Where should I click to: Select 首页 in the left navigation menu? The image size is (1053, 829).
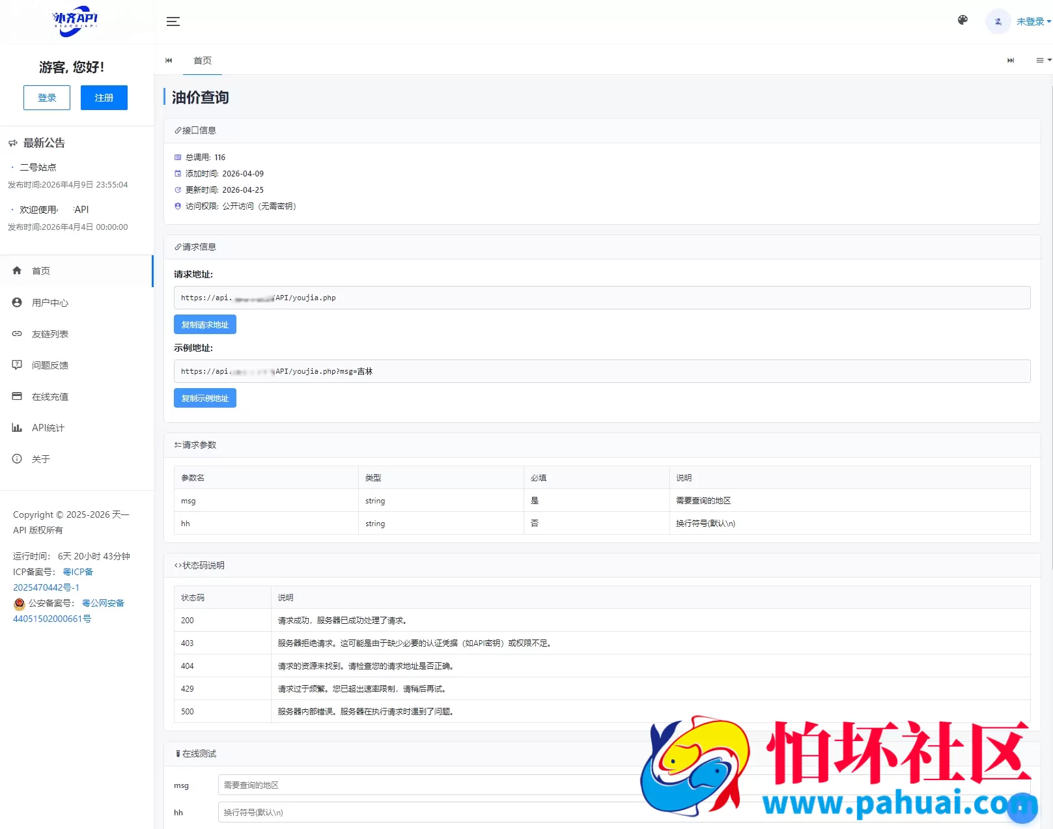pos(41,270)
